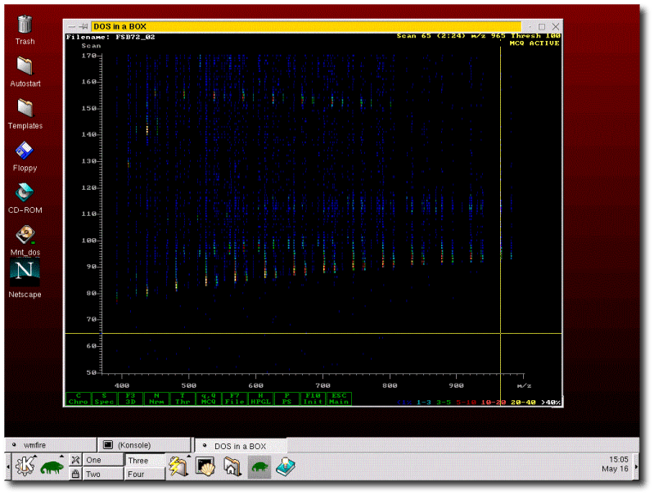Viewport: 654px width, 495px height.
Task: Click the Floppy drive desktop icon
Action: coord(25,151)
